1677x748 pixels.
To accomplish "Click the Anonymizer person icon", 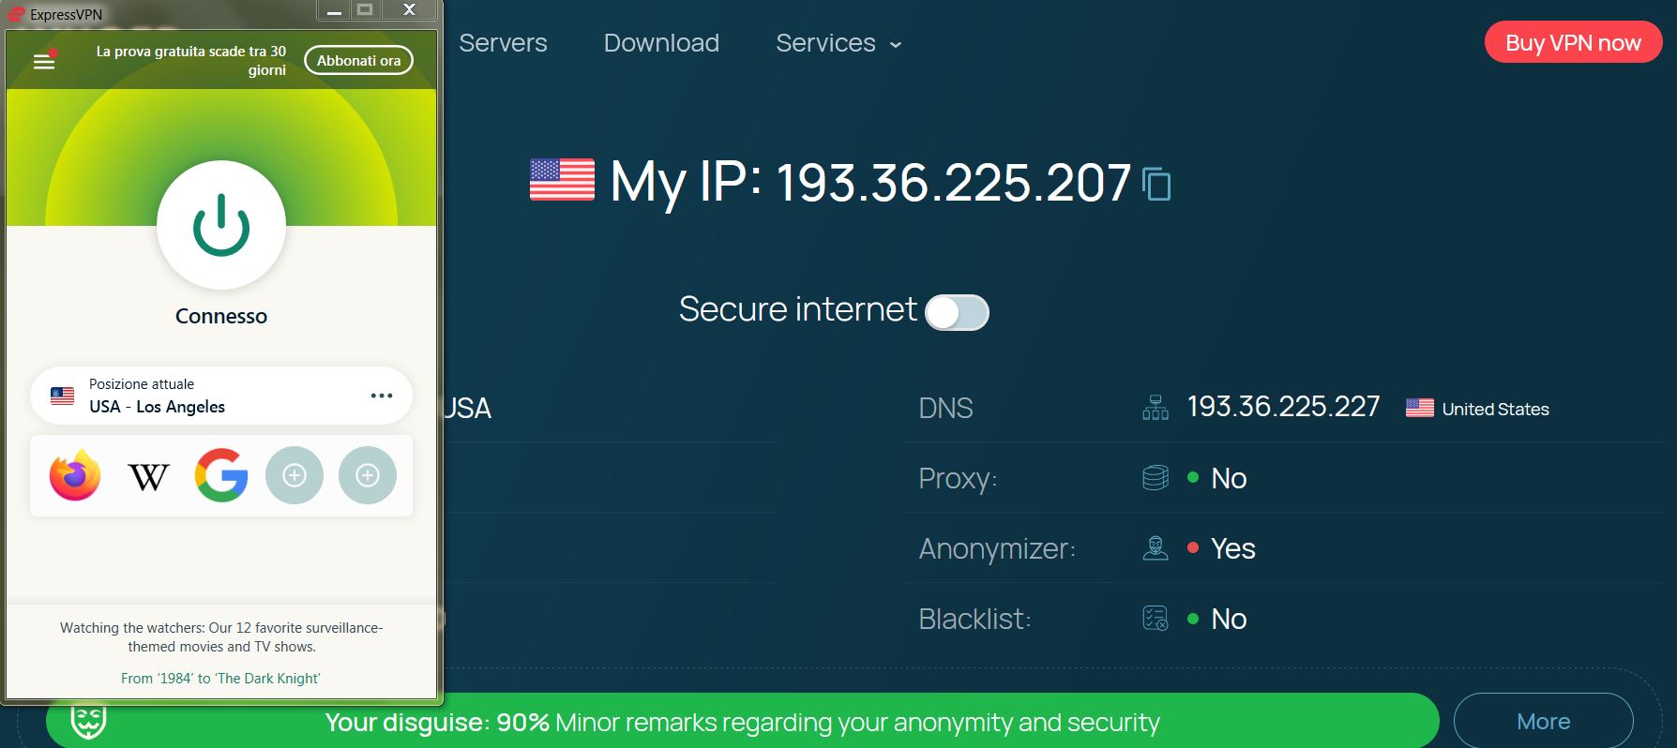I will point(1156,548).
